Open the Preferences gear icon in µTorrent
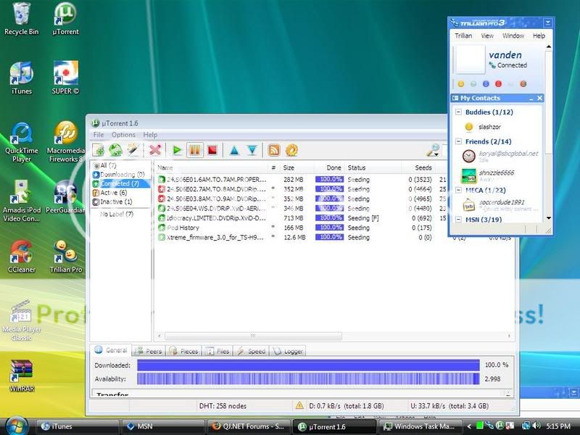 (291, 150)
